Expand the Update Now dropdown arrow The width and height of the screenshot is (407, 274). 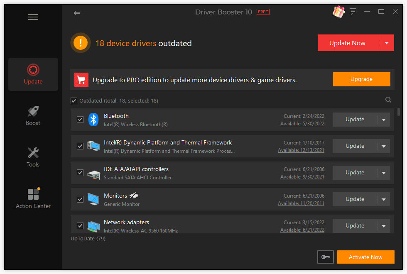tap(387, 43)
